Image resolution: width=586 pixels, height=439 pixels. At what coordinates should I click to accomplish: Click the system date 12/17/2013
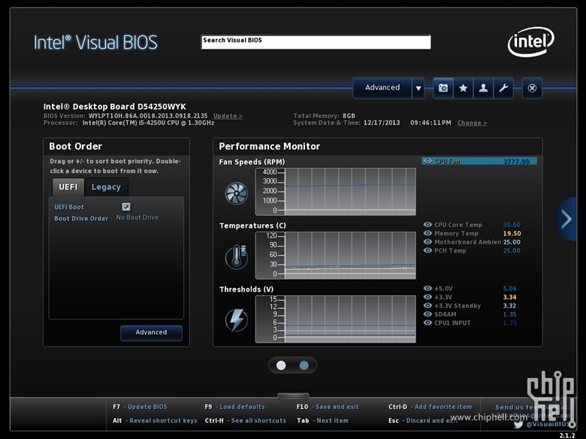pyautogui.click(x=382, y=123)
